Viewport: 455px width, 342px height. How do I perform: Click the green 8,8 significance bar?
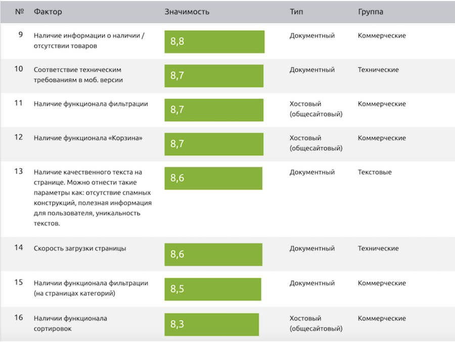[x=214, y=42]
